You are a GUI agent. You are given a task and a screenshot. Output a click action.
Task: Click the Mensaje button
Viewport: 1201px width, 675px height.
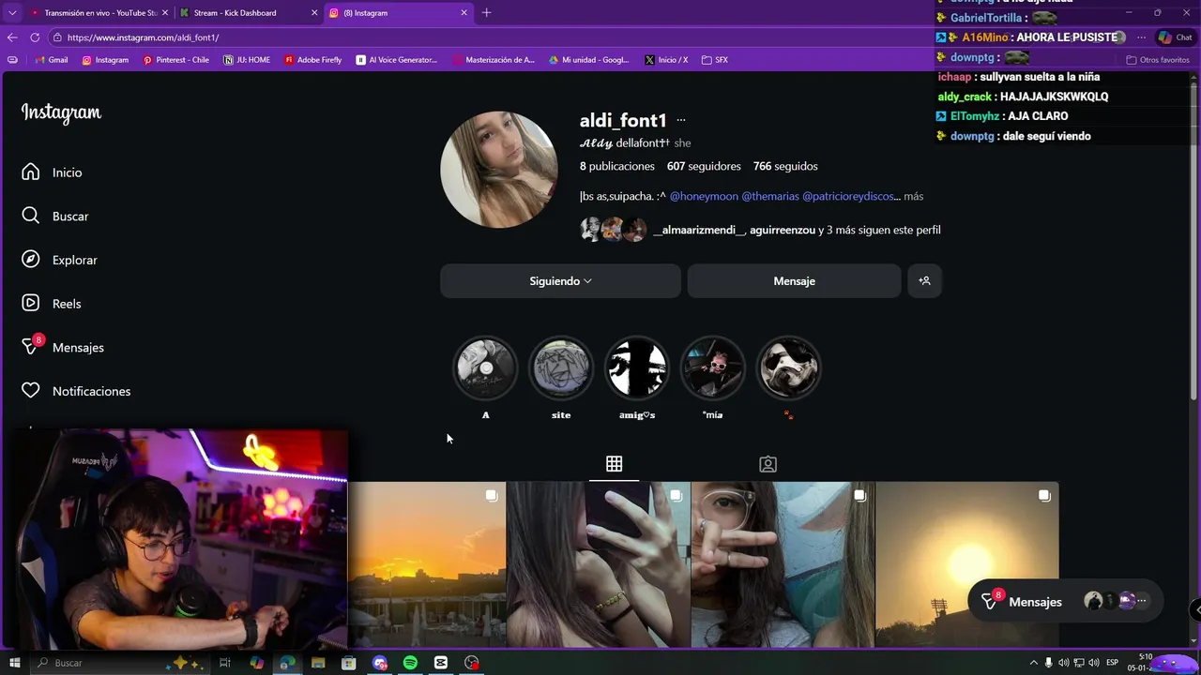pos(794,281)
